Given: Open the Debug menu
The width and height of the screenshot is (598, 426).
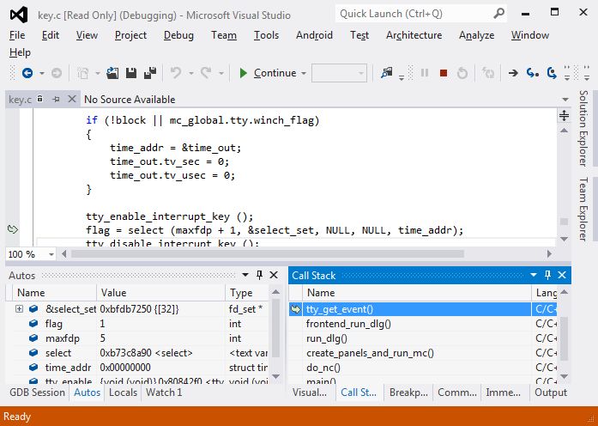Looking at the screenshot, I should tap(178, 35).
